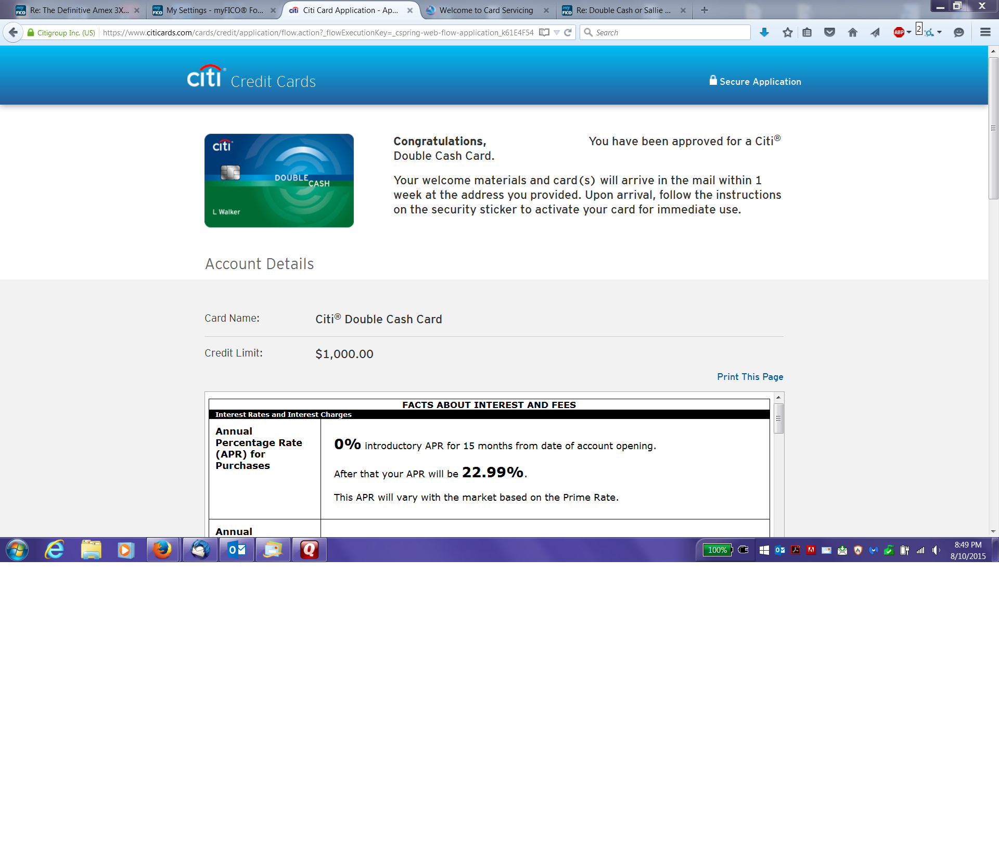The width and height of the screenshot is (999, 864).
Task: Click the Facts About Interest scrollbar thumb
Action: 778,418
